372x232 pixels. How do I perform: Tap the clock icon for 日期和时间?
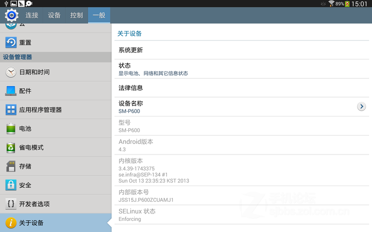pos(11,72)
